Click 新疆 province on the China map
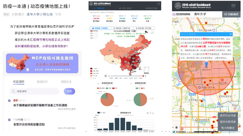 (x=109, y=49)
